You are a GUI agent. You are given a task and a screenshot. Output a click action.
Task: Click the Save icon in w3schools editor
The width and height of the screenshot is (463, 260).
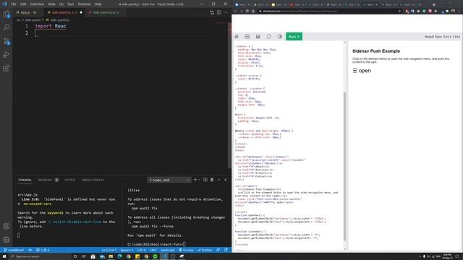258,37
